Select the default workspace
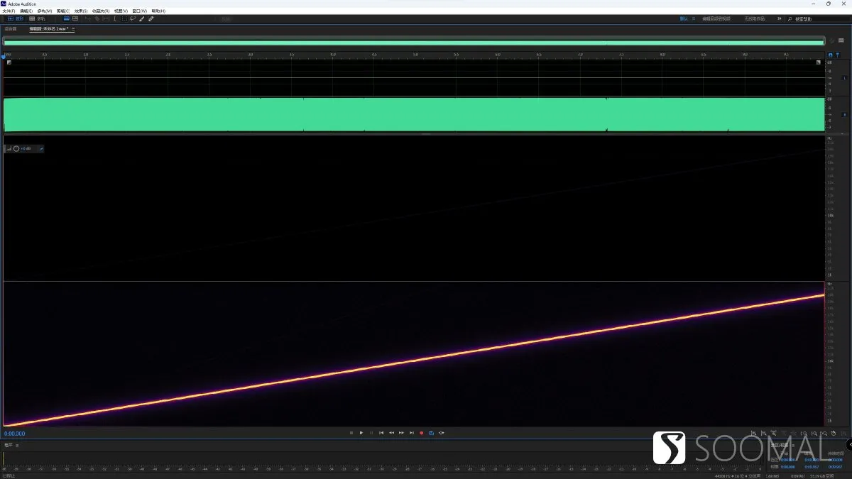The image size is (852, 479). point(684,18)
